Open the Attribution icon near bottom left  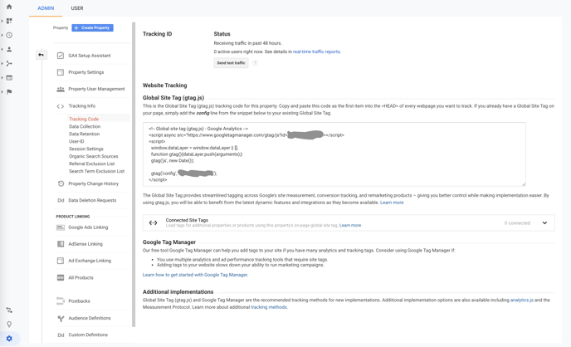point(9,310)
